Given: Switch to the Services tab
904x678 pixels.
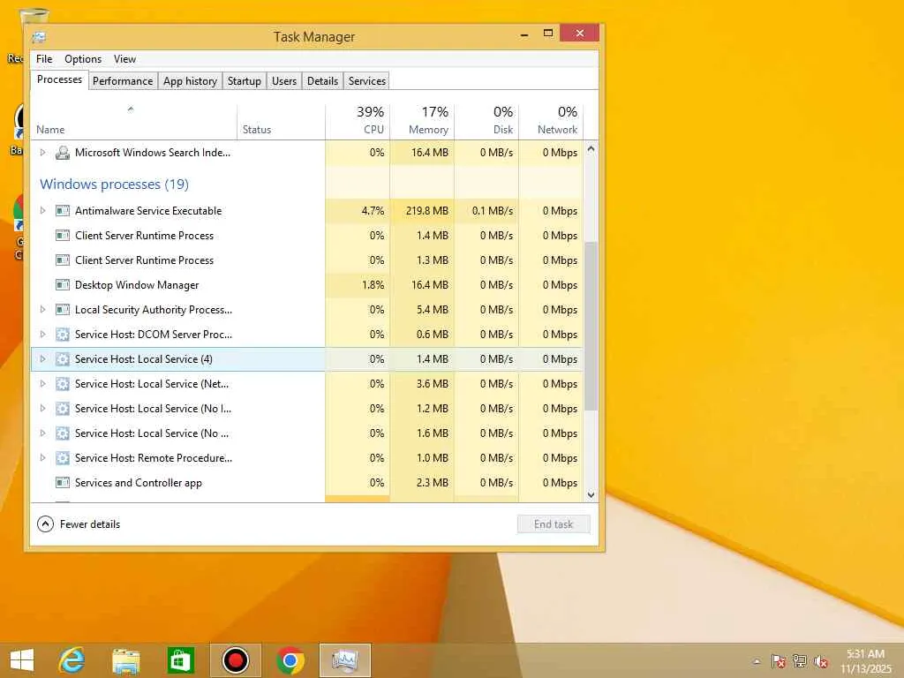Looking at the screenshot, I should [367, 80].
